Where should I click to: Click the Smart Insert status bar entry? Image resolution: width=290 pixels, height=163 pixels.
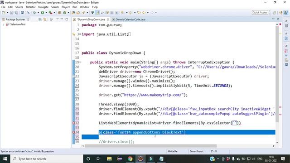197,151
